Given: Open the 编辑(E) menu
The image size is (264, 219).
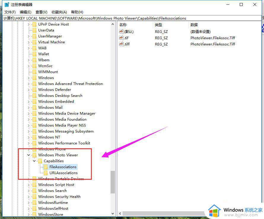Looking at the screenshot, I should tap(25, 12).
